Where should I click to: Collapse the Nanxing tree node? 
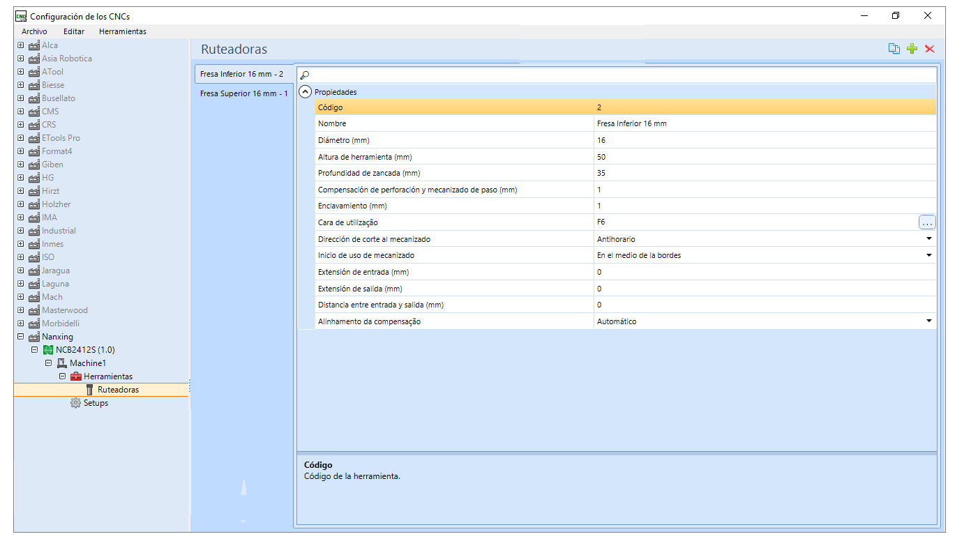[21, 337]
